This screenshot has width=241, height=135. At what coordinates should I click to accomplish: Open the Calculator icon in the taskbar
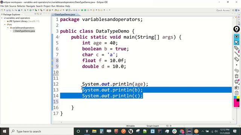pyautogui.click(x=101, y=131)
